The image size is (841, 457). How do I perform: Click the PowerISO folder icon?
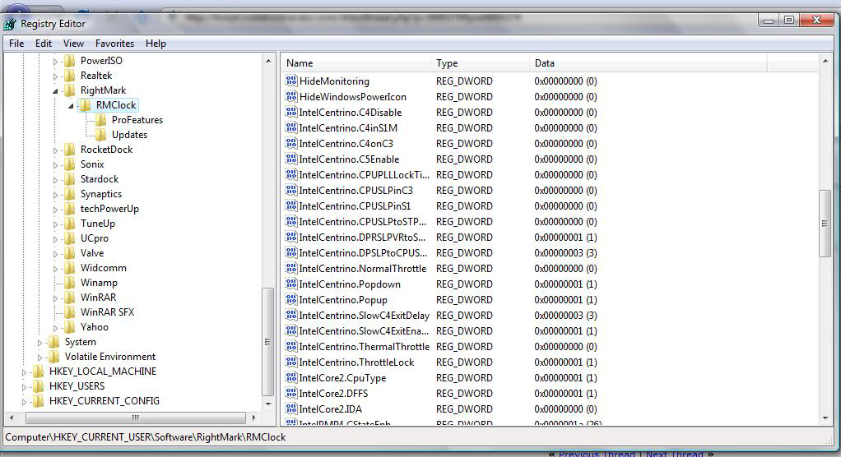click(x=70, y=61)
